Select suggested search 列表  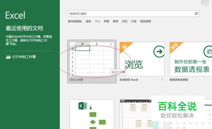point(106,21)
